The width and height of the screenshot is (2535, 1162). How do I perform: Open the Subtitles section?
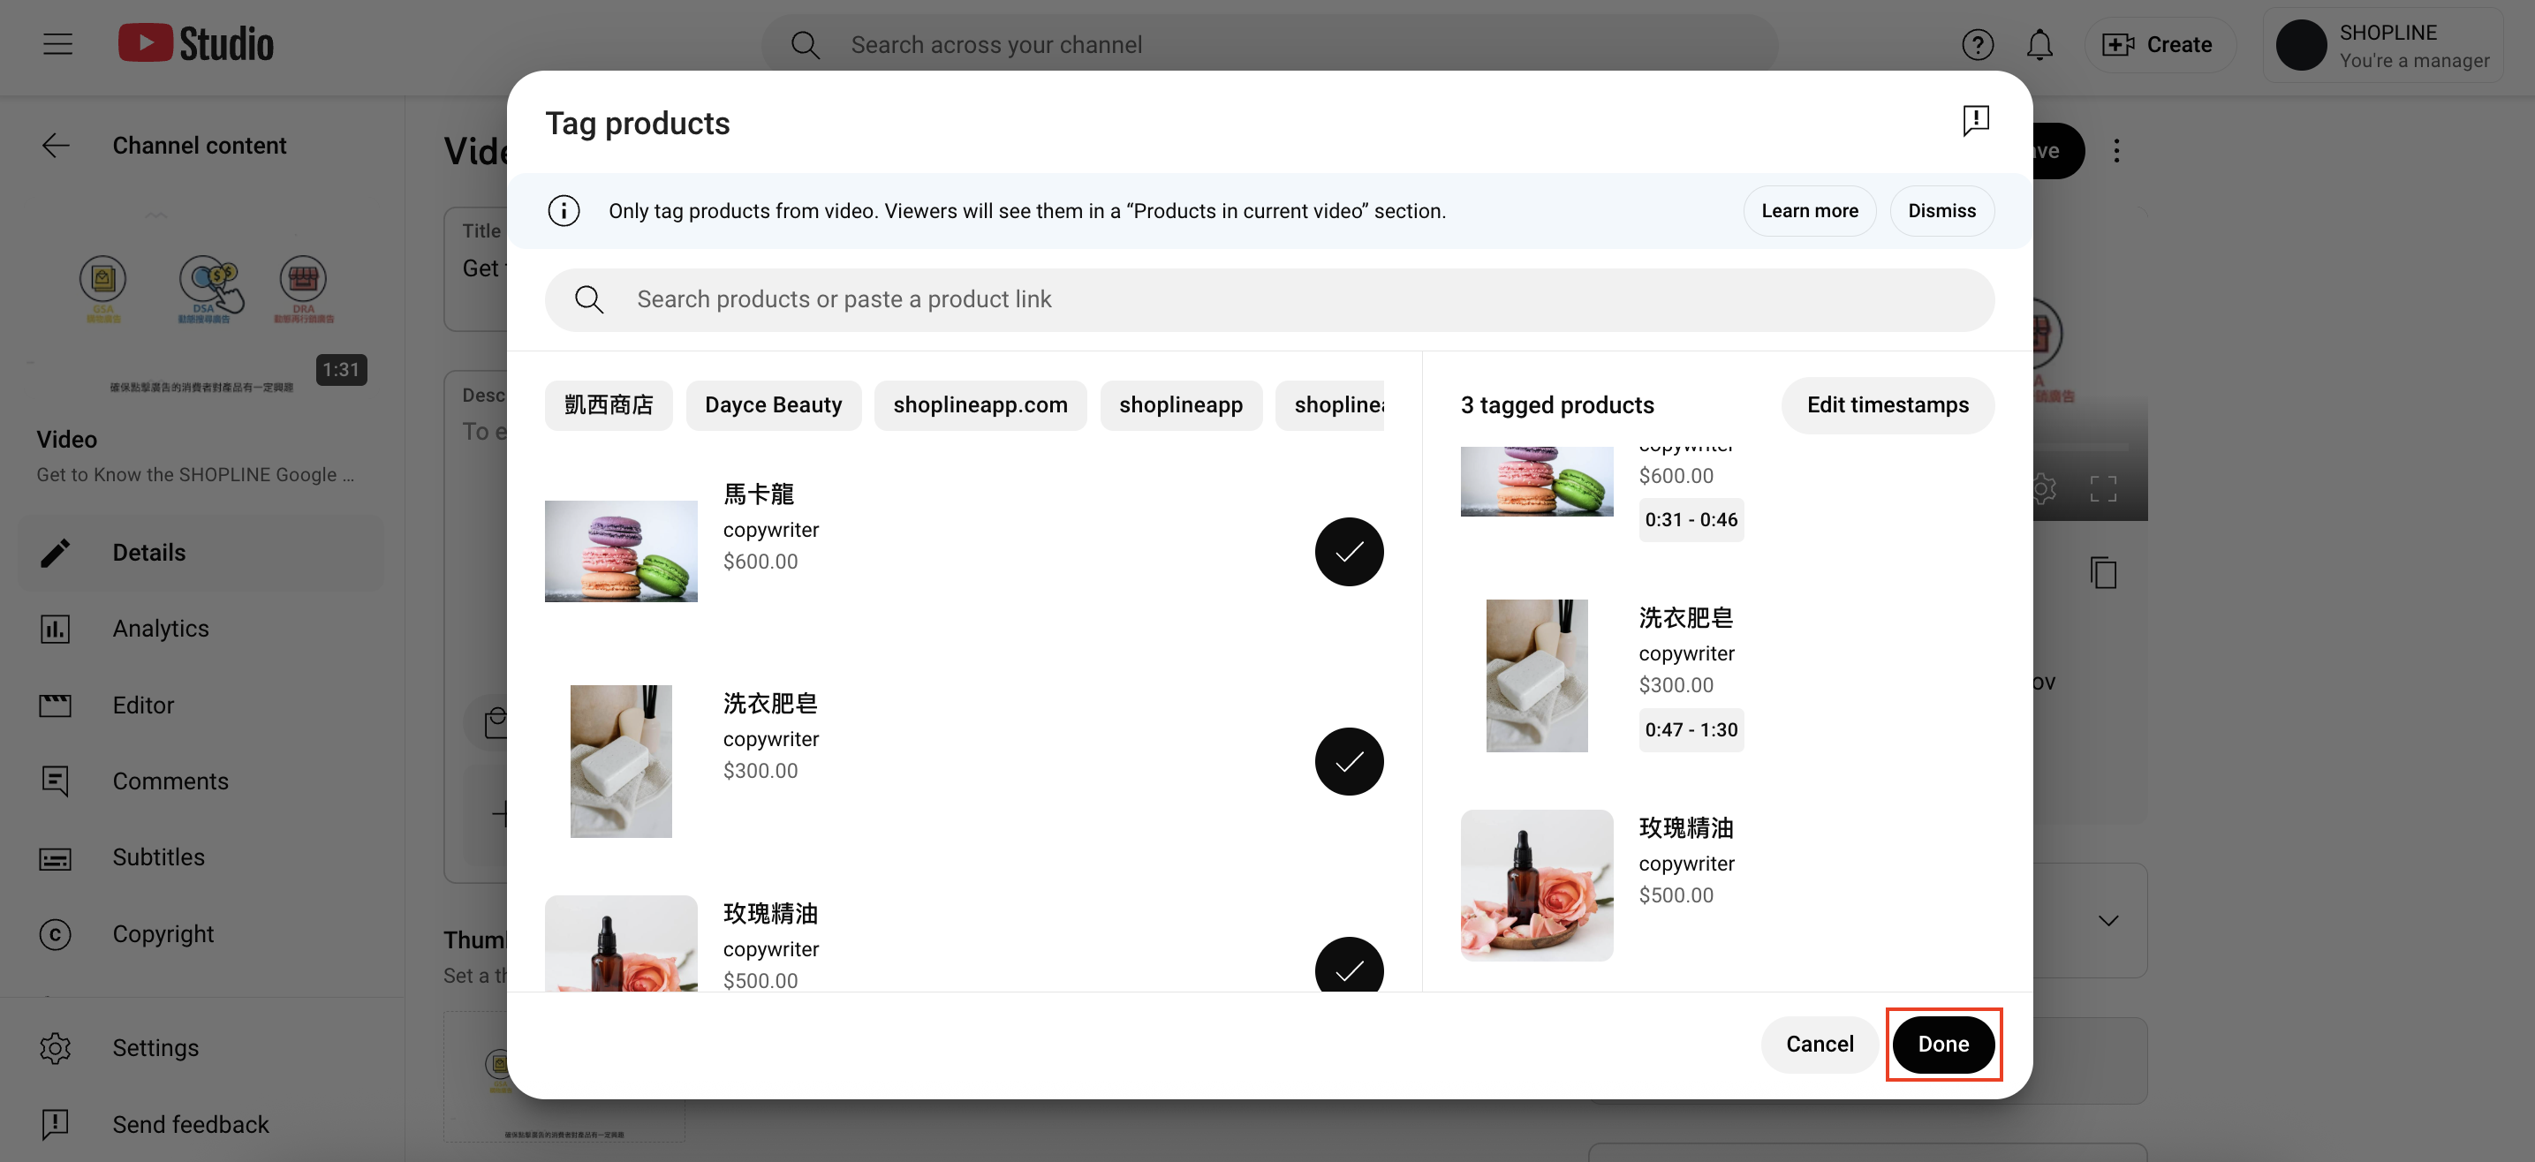(201, 857)
